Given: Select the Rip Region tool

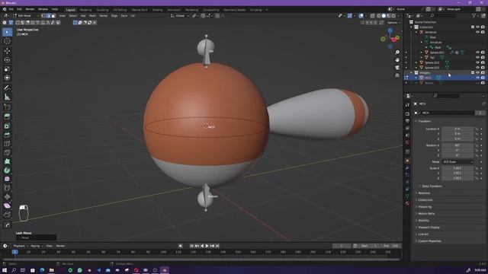Looking at the screenshot, I should tap(7, 215).
